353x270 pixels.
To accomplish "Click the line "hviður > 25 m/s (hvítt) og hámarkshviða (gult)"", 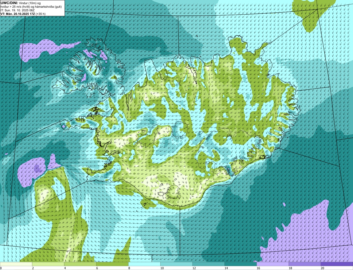I will [x=31, y=6].
